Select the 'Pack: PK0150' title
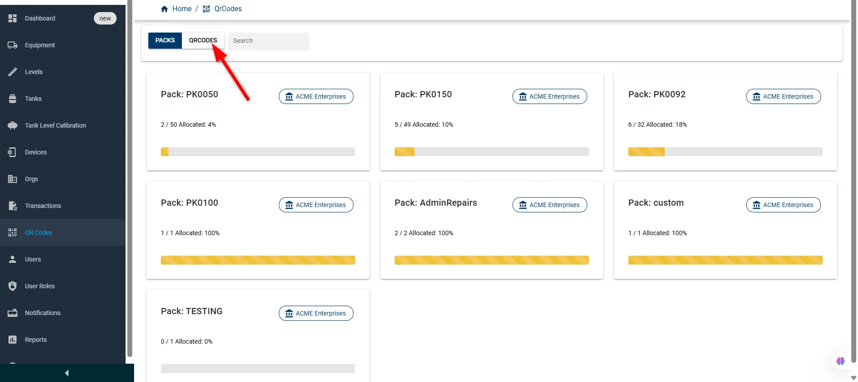Image resolution: width=858 pixels, height=382 pixels. (423, 94)
